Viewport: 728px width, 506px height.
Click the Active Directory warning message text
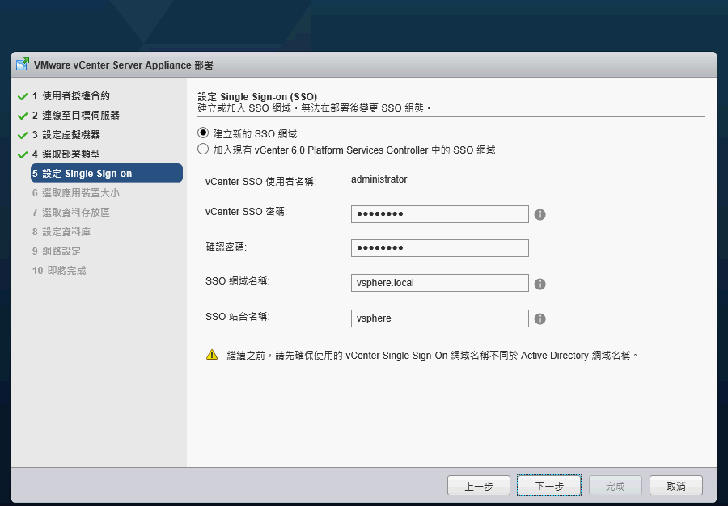point(432,356)
